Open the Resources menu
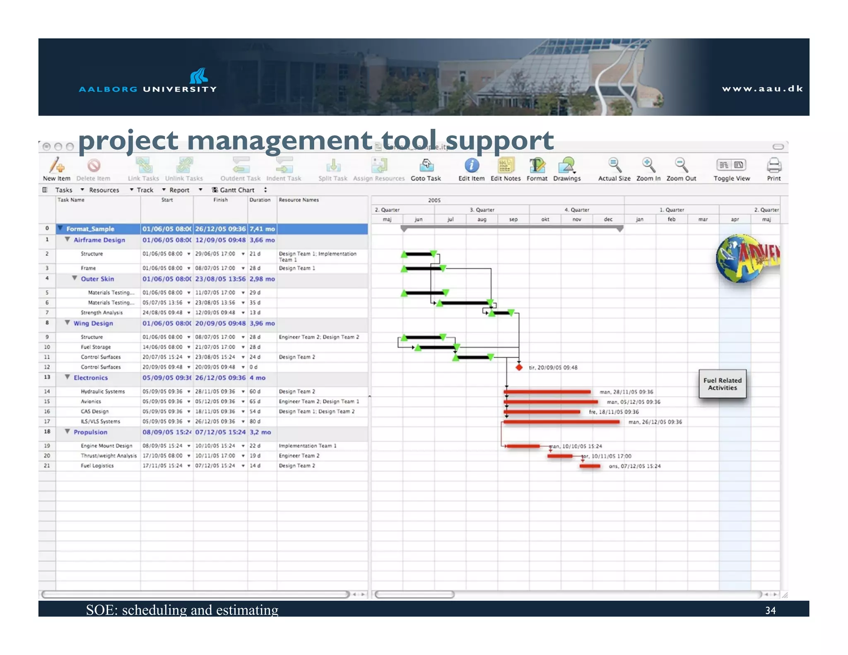This screenshot has height=655, width=848. pyautogui.click(x=104, y=190)
